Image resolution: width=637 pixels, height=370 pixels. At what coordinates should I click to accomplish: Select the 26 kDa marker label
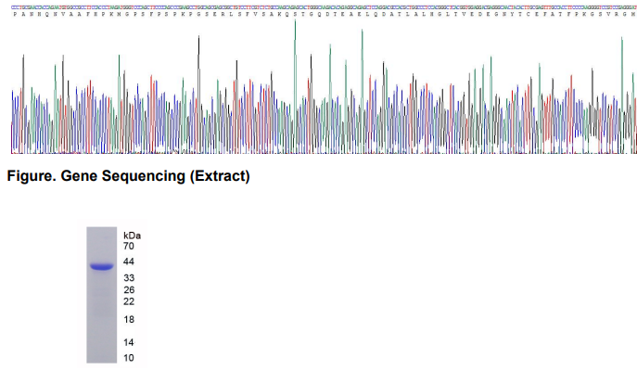coord(129,290)
